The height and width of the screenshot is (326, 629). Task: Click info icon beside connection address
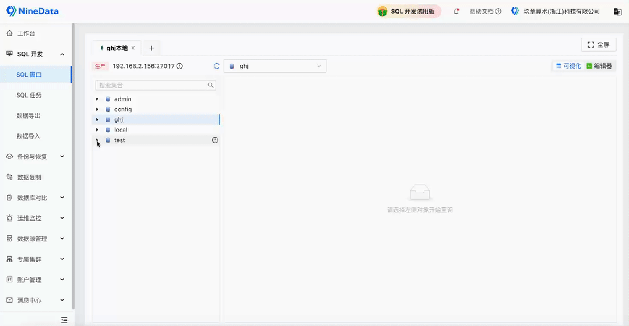tap(180, 66)
